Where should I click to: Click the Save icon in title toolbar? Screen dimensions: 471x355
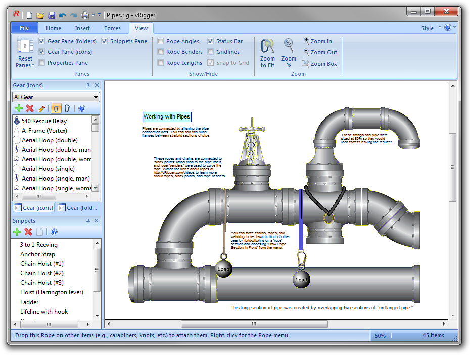tap(52, 15)
